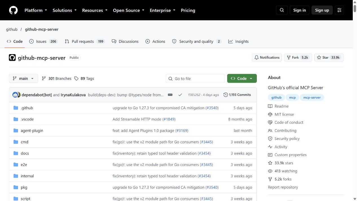Select the Code tab
This screenshot has width=357, height=201.
pyautogui.click(x=15, y=41)
